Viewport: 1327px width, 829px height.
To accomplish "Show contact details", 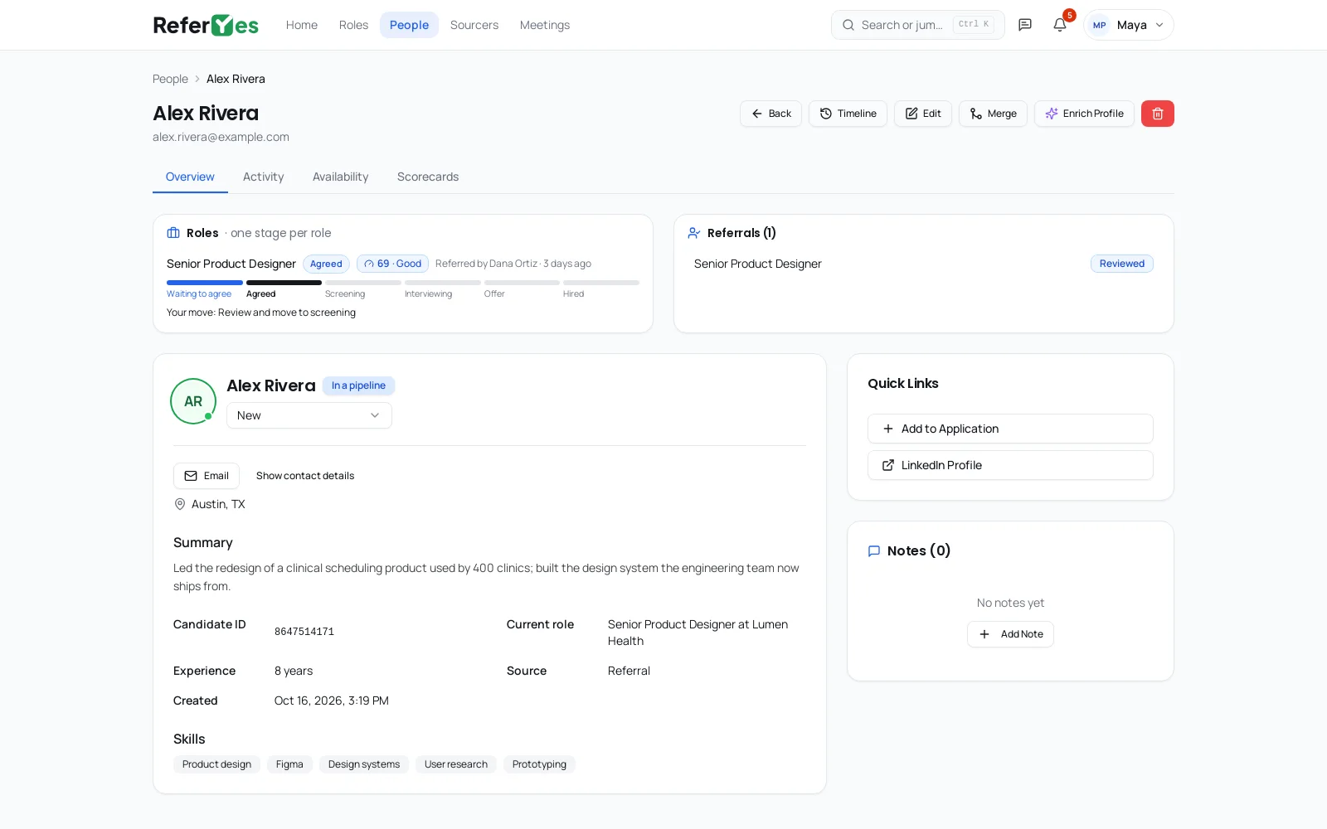I will coord(305,476).
